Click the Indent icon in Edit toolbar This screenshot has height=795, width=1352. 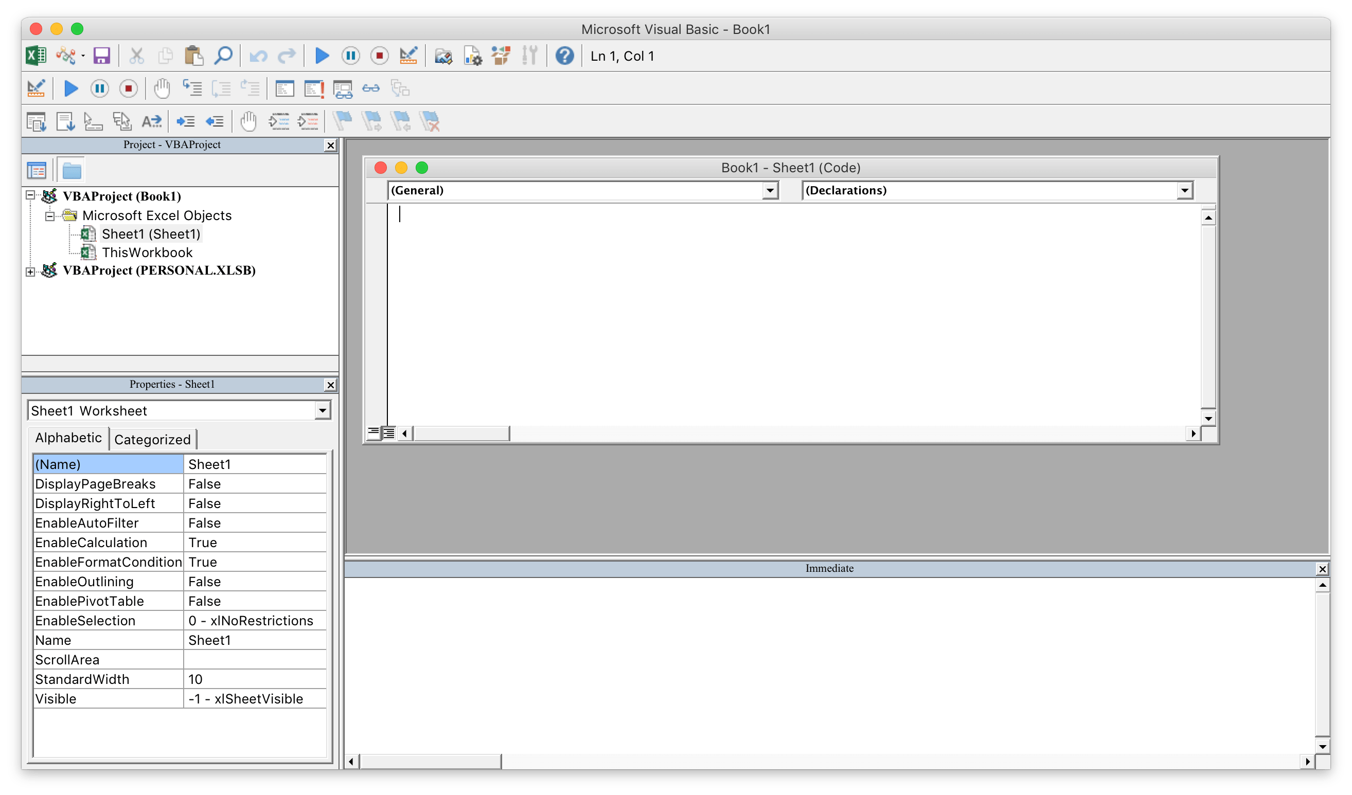[x=186, y=122]
